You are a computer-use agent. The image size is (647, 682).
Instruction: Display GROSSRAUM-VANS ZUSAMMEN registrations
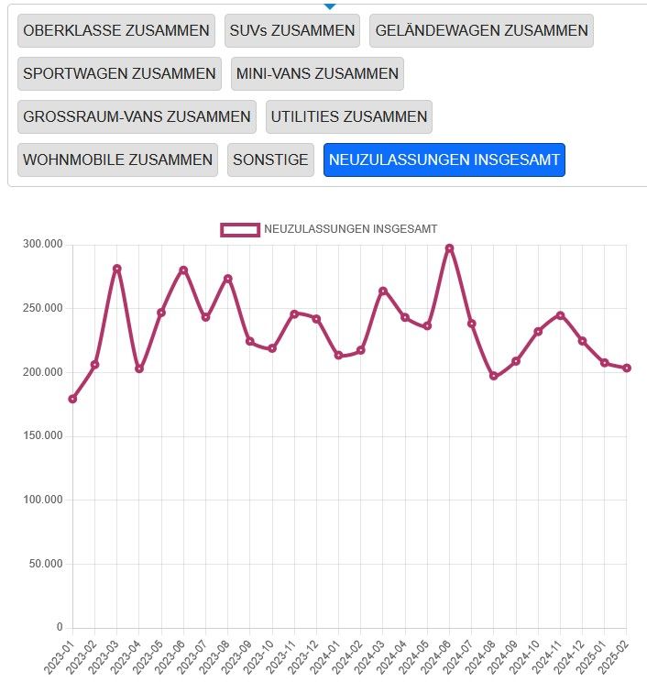click(137, 116)
